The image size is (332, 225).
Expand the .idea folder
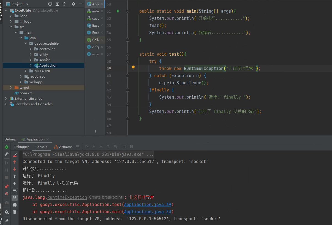tap(11, 16)
